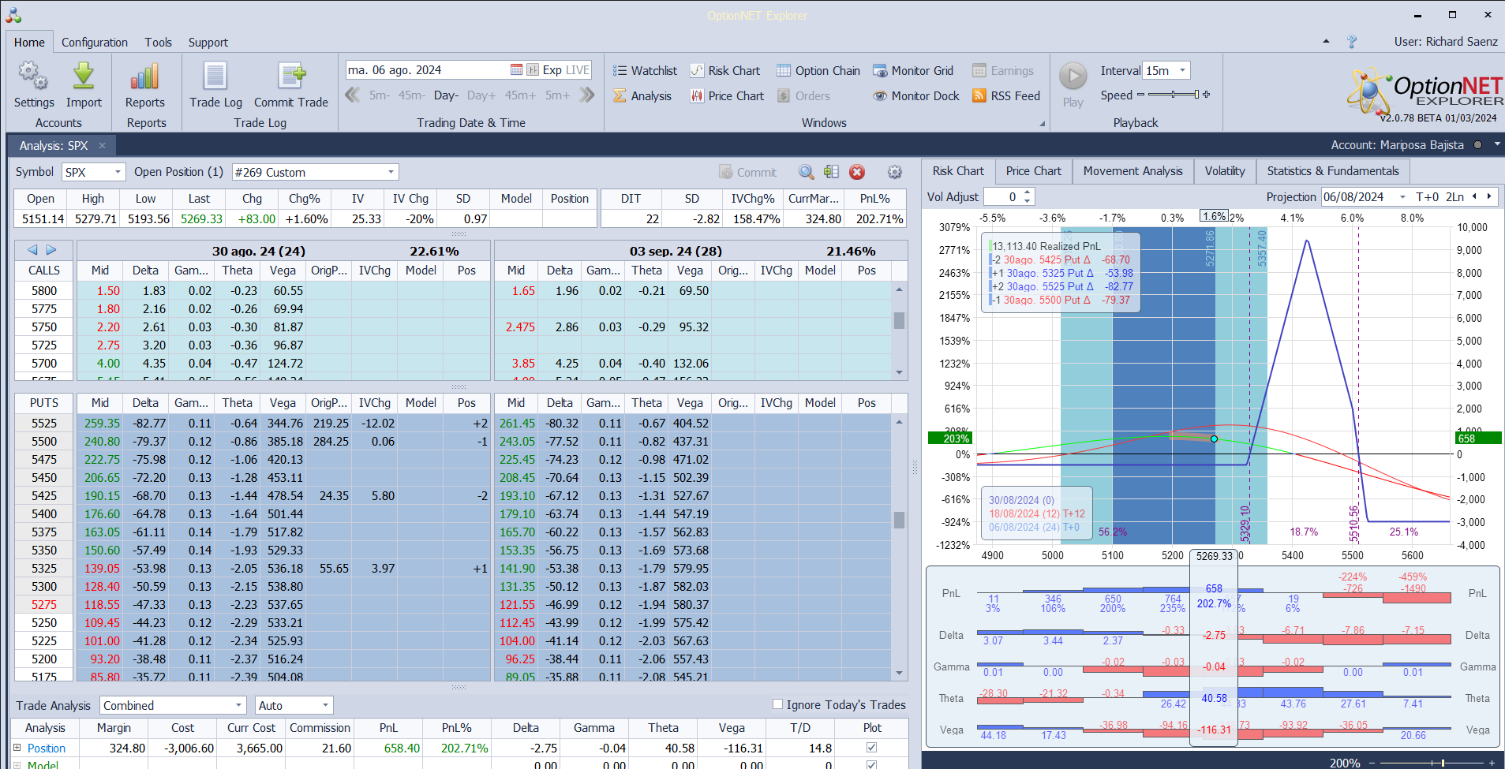
Task: Open the #269 Custom position dropdown
Action: point(391,172)
